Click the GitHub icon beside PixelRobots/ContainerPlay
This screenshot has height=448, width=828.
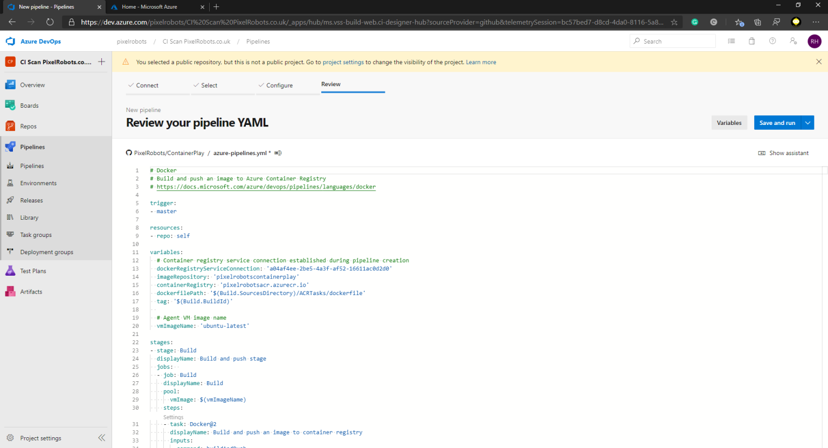click(x=128, y=152)
